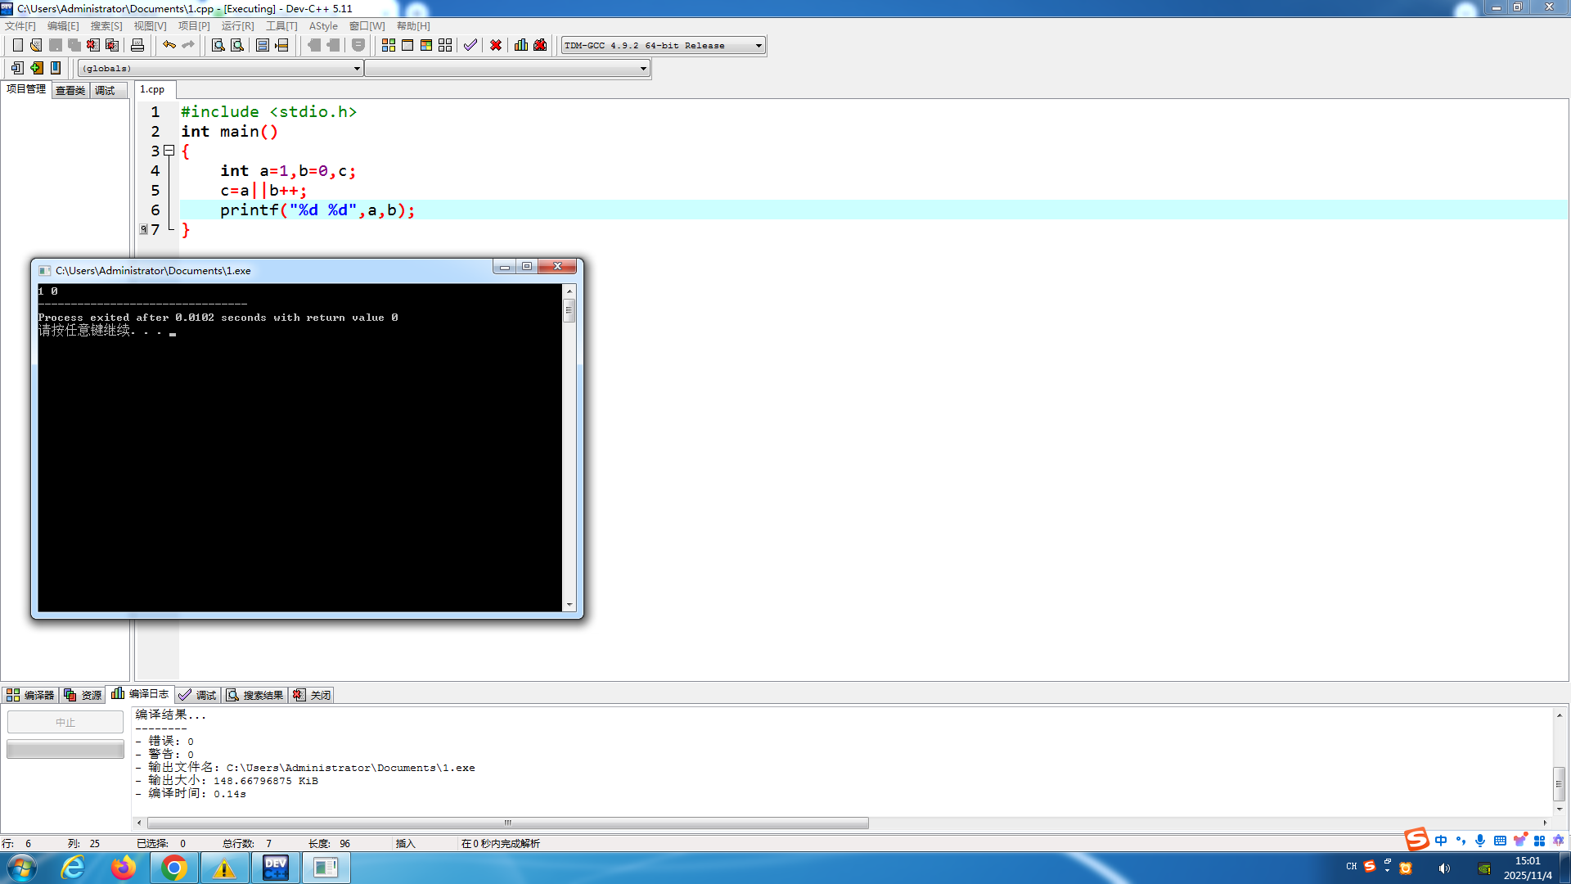The height and width of the screenshot is (884, 1571).
Task: Click the Find magnifier toolbar icon
Action: (x=218, y=45)
